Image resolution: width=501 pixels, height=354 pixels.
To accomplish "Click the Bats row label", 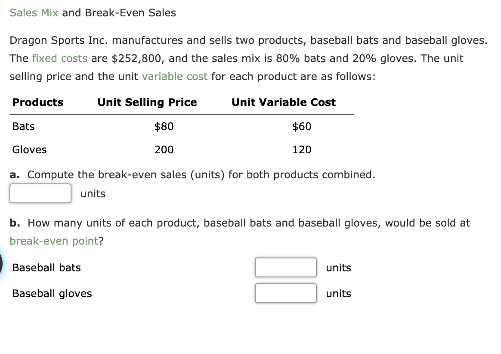I will (x=23, y=127).
